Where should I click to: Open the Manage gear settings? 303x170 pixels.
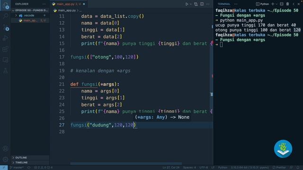(x=5, y=160)
